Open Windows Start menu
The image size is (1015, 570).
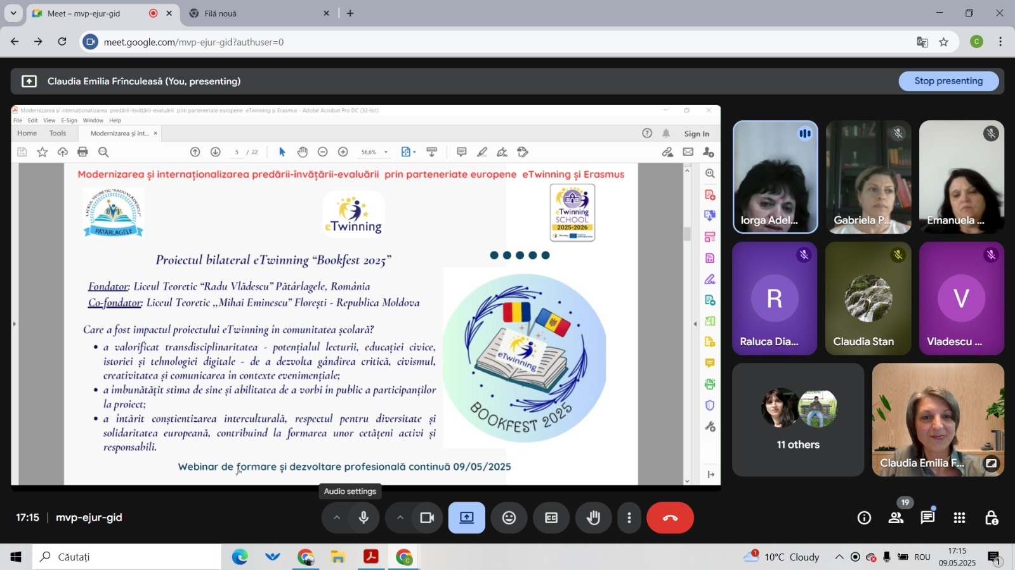16,557
